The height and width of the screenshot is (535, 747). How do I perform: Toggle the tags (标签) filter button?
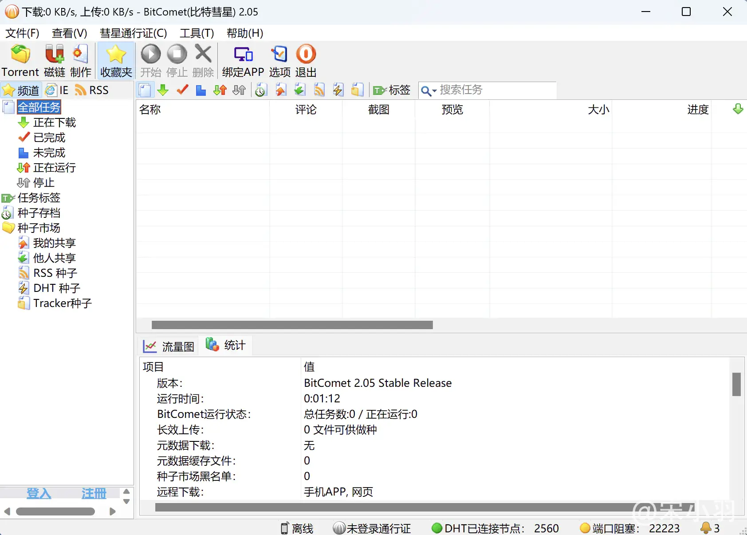point(392,90)
